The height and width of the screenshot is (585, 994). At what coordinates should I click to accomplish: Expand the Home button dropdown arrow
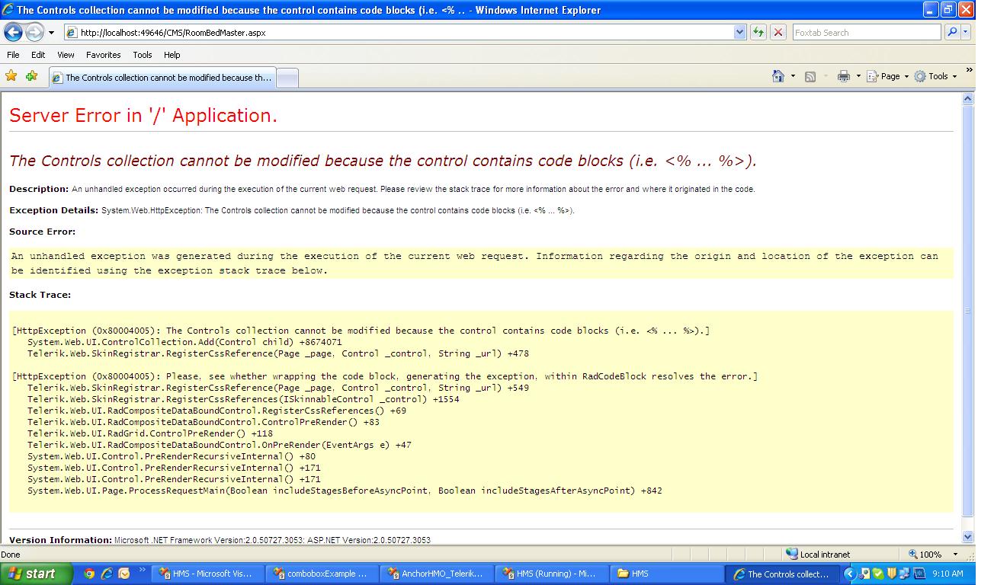click(793, 76)
